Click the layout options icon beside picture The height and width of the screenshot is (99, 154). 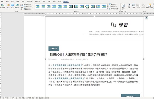pyautogui.click(x=146, y=18)
